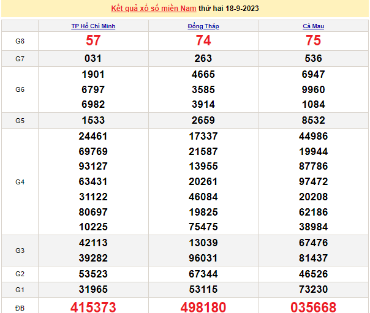Screen dimensions: 370x313
Task: Click G5 result 2659 under Đồng Tháp
Action: tap(203, 120)
